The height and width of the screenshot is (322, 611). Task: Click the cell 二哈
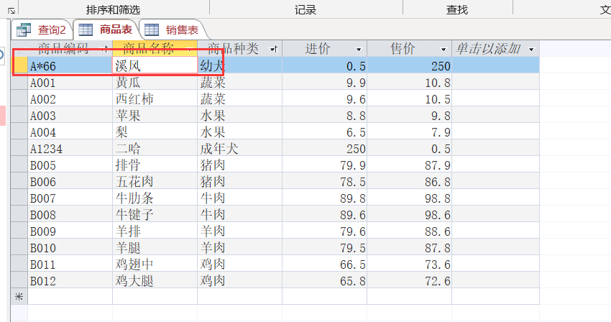tap(155, 149)
